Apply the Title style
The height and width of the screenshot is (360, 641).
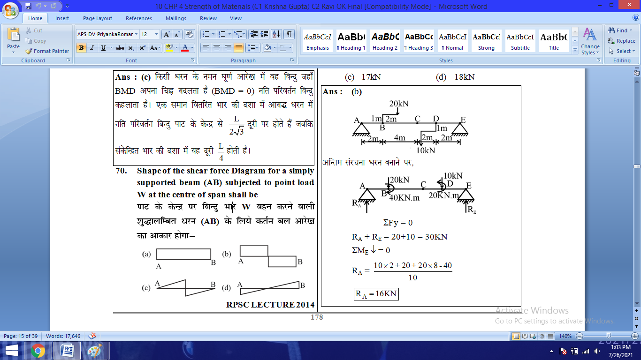point(554,41)
